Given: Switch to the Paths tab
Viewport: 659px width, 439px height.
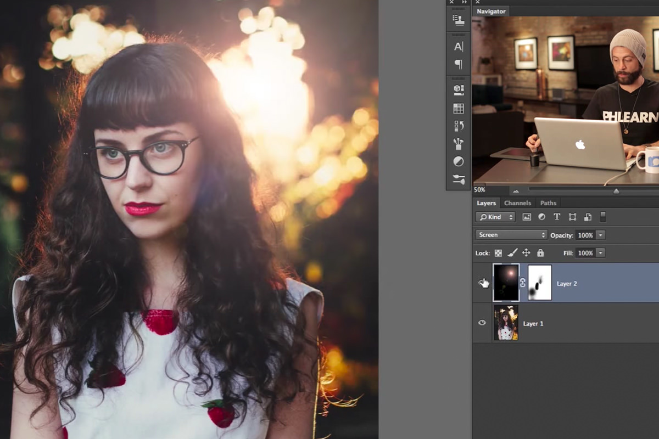Looking at the screenshot, I should [x=548, y=203].
